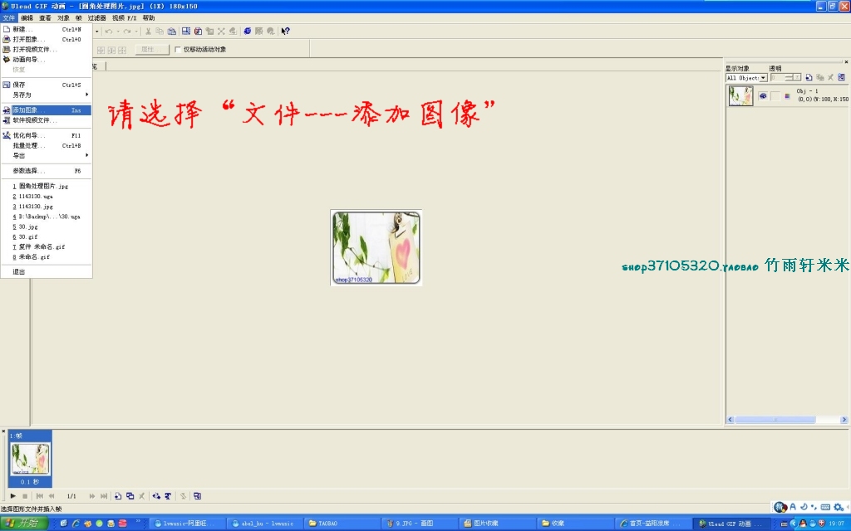
Task: Open 参数选择 from the File menu
Action: 47,171
